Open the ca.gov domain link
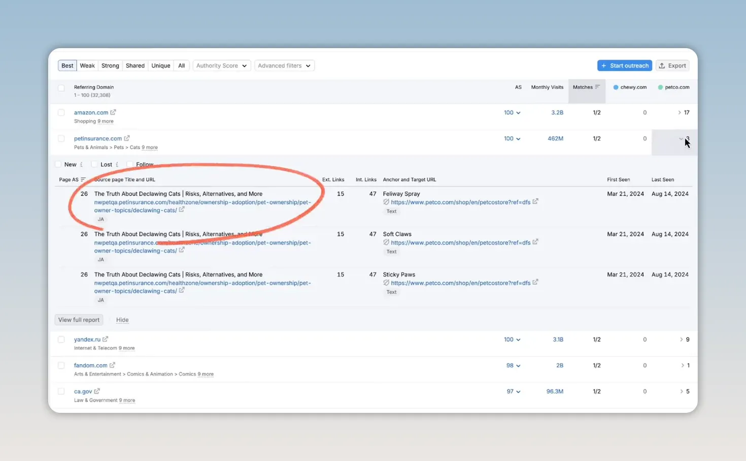 point(83,391)
